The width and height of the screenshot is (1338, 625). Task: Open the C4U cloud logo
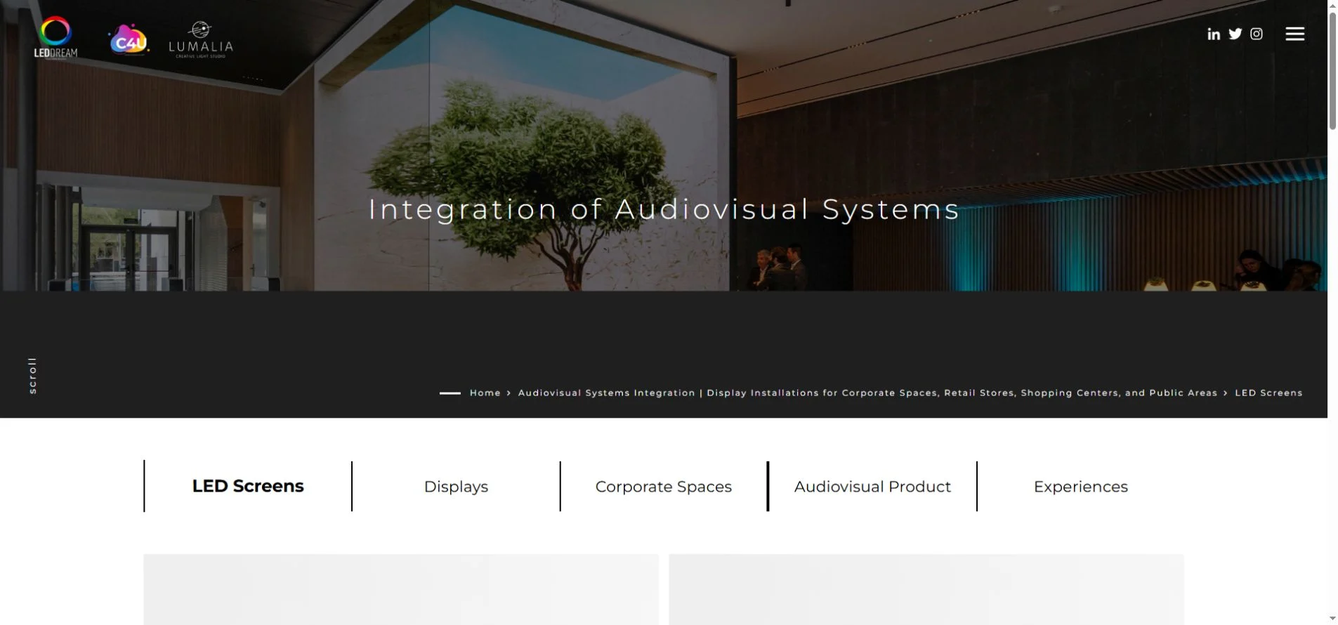click(x=129, y=40)
